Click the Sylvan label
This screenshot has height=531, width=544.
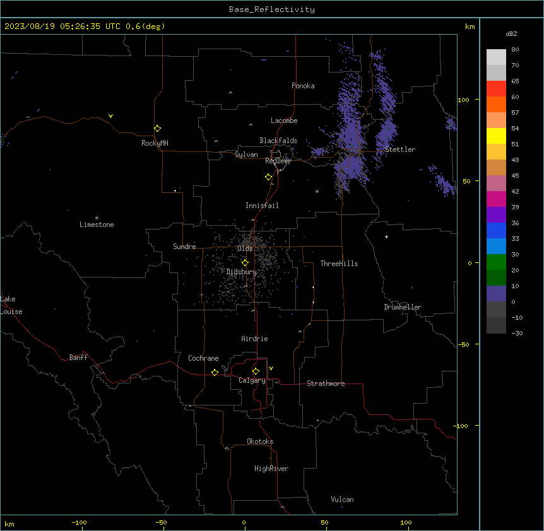(x=246, y=155)
